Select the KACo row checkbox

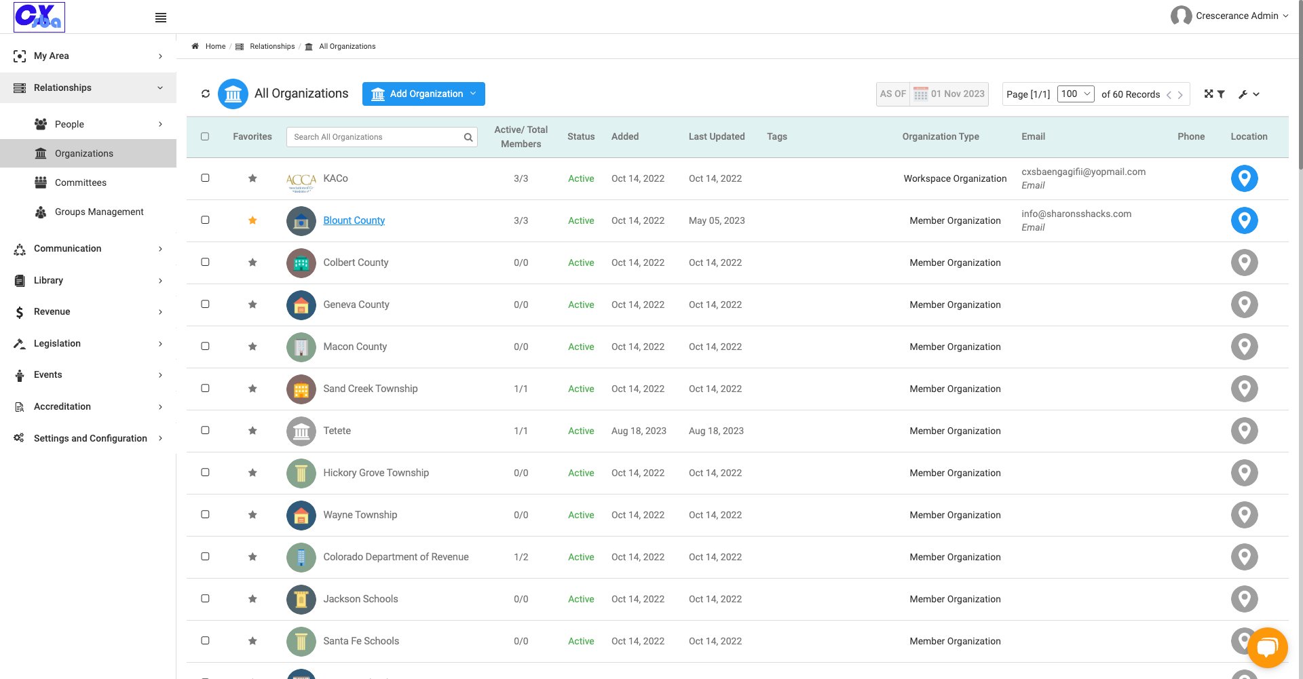coord(205,178)
